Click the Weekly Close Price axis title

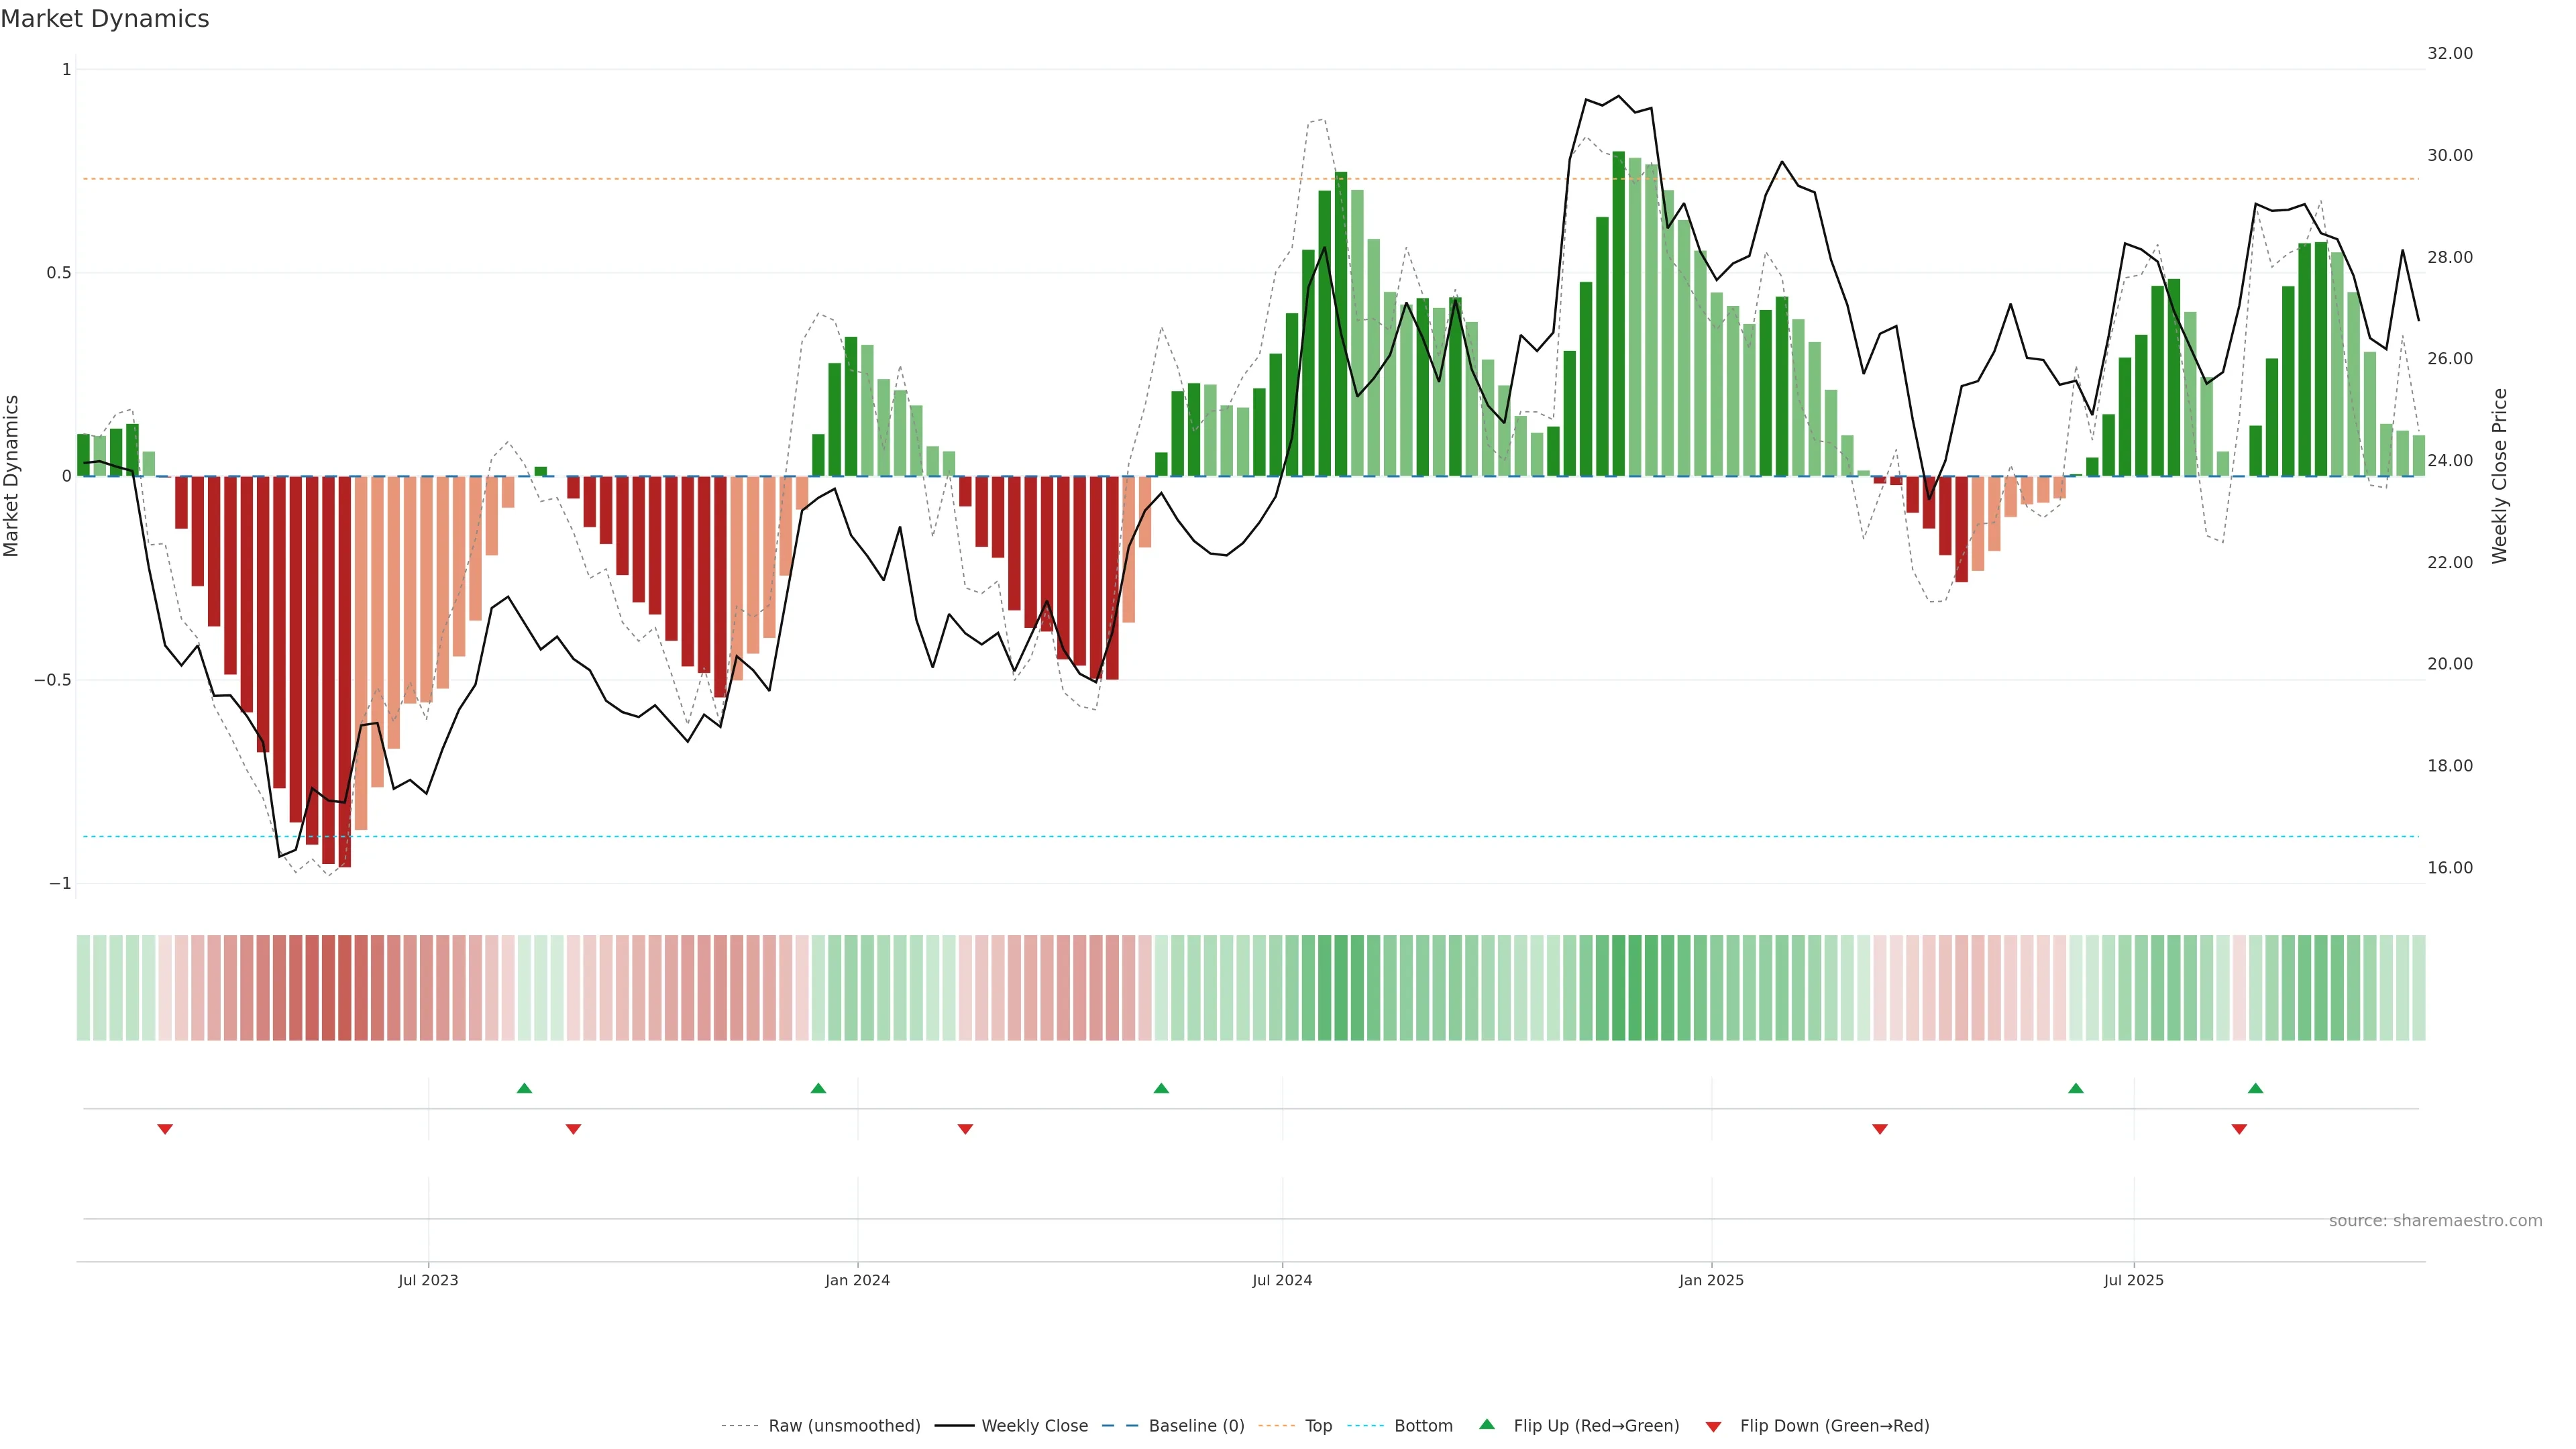[x=2500, y=476]
